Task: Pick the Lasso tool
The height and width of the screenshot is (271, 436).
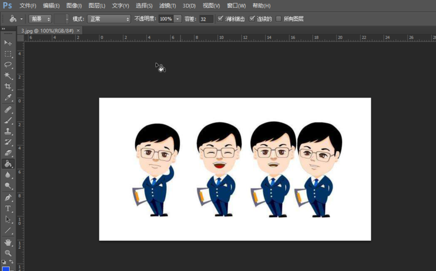Action: (x=8, y=65)
